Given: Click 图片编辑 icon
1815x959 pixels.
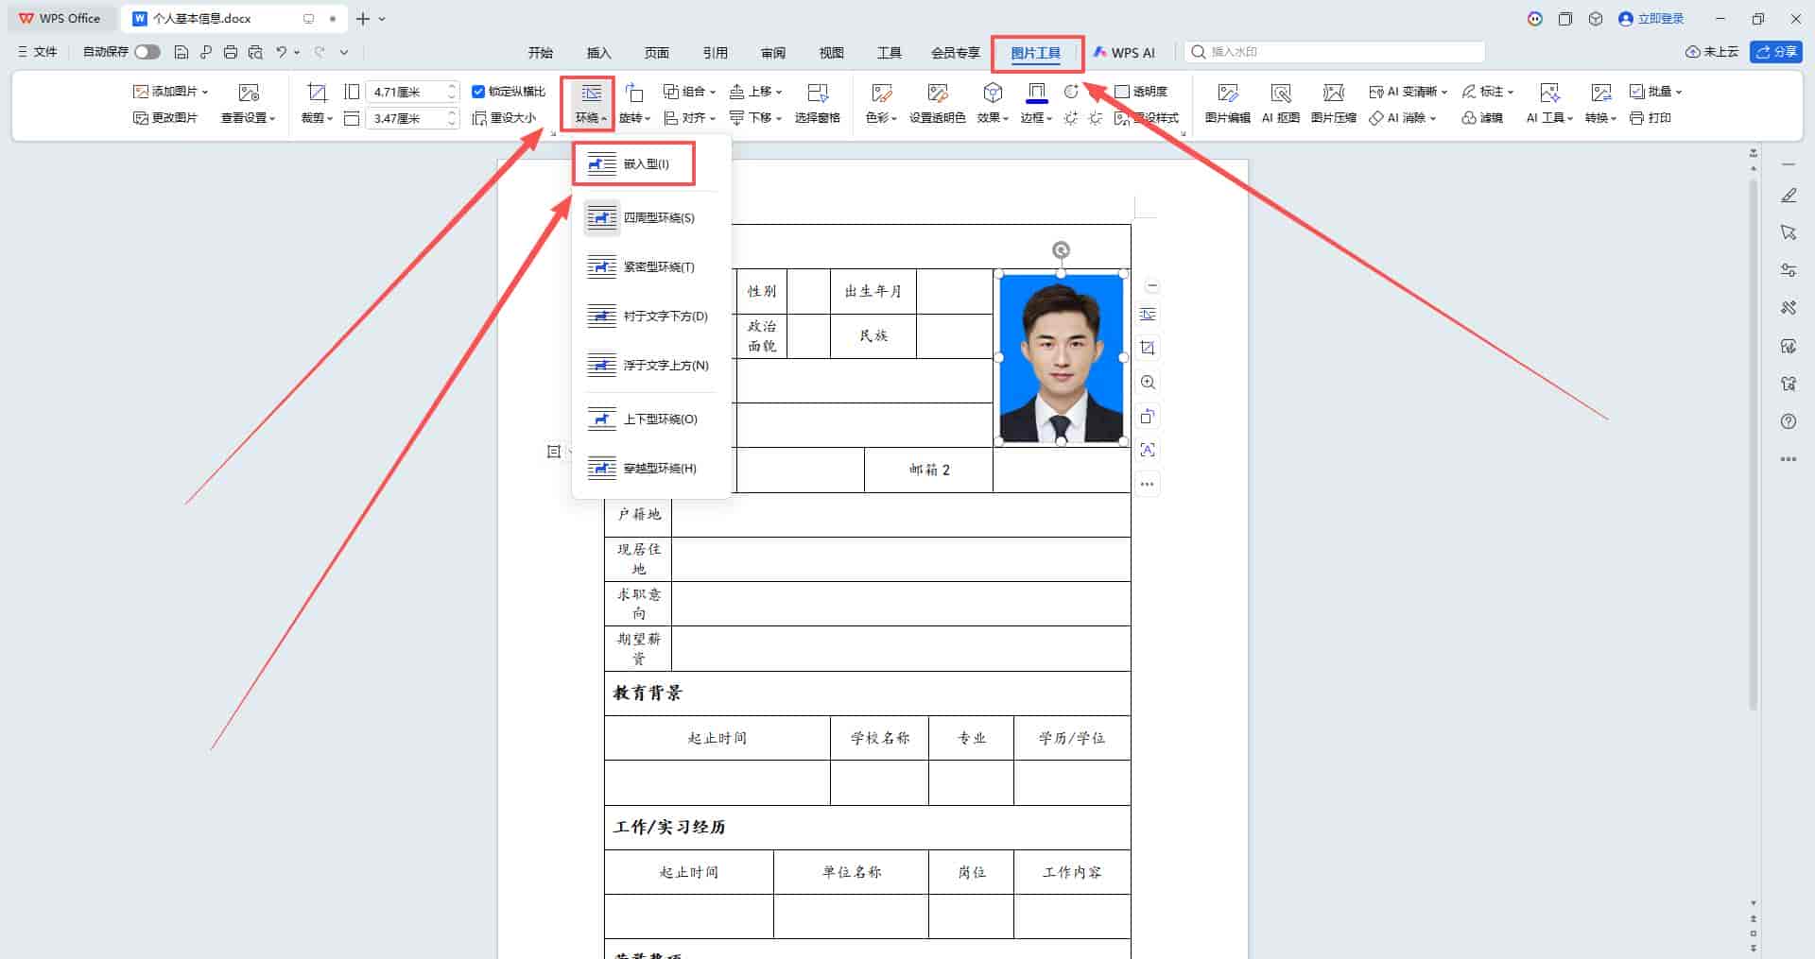Looking at the screenshot, I should pos(1228,104).
